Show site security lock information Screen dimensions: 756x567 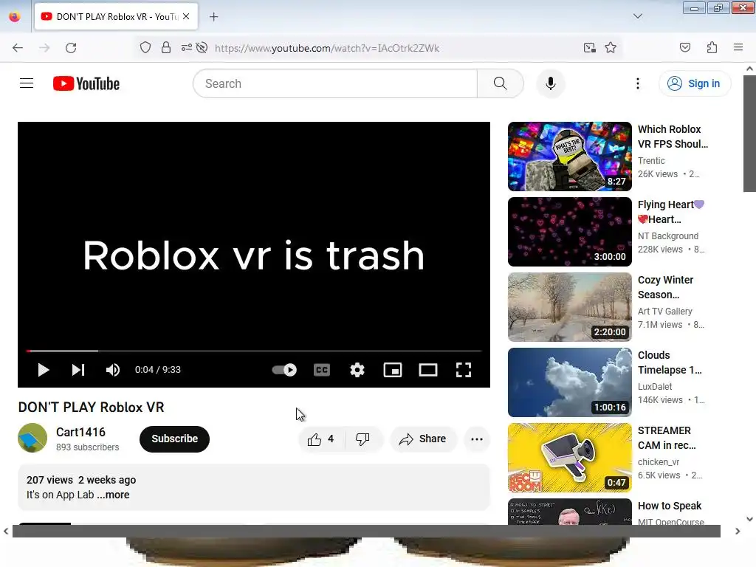click(166, 48)
